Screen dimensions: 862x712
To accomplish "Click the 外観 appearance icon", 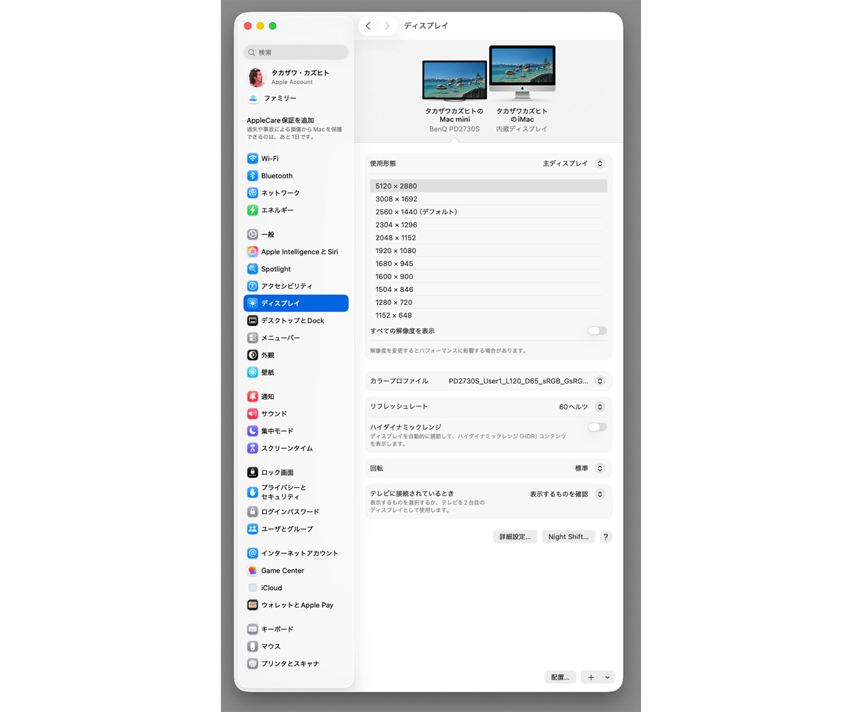I will point(253,355).
